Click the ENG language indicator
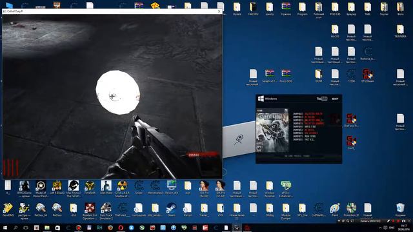The image size is (413, 232). click(392, 227)
